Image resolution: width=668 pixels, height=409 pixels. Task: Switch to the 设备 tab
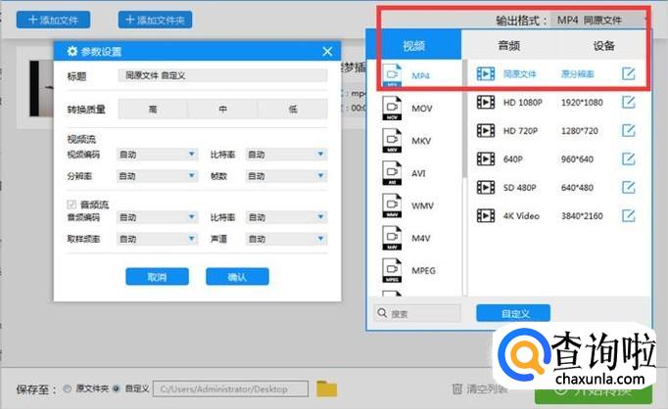click(603, 45)
